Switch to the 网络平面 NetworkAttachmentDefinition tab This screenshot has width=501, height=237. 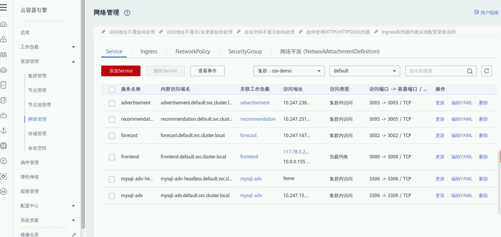point(330,52)
